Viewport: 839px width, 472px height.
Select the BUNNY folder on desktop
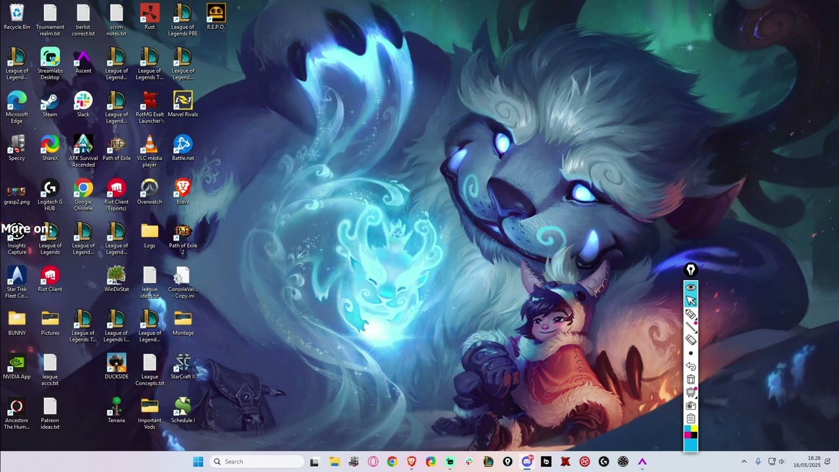click(x=17, y=323)
